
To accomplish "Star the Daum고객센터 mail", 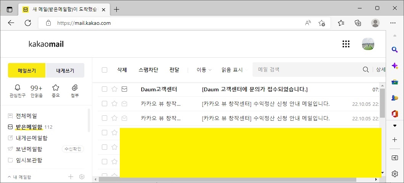I will coord(114,89).
